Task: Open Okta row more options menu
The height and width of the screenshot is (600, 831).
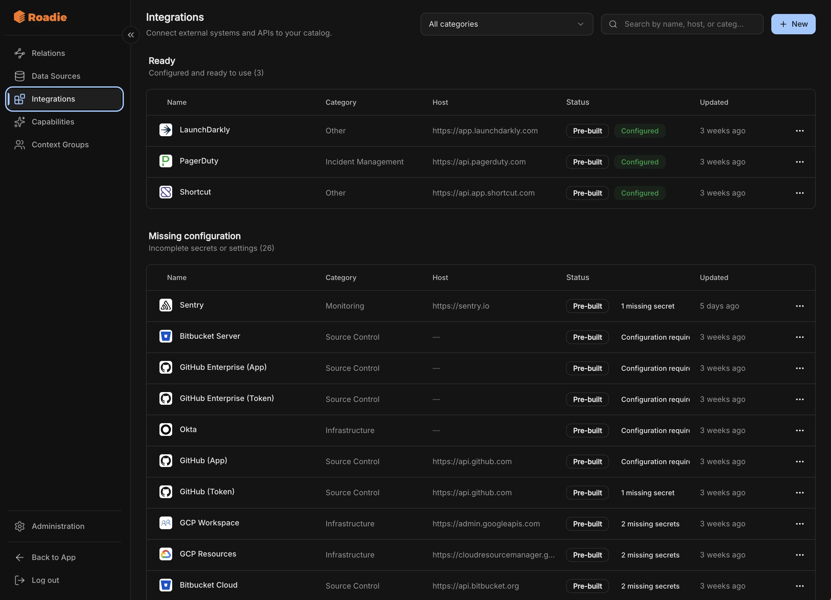Action: point(800,430)
